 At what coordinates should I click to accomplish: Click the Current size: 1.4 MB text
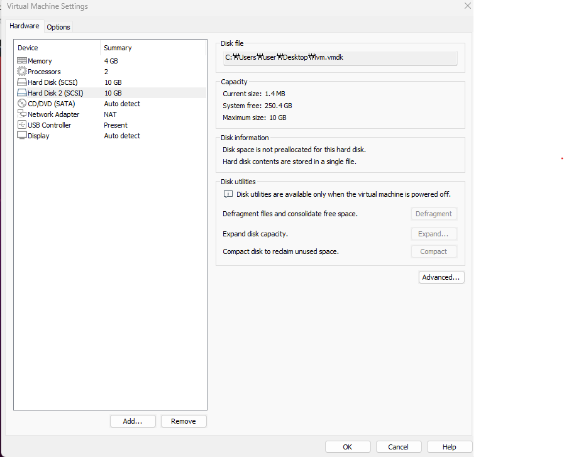pos(254,94)
